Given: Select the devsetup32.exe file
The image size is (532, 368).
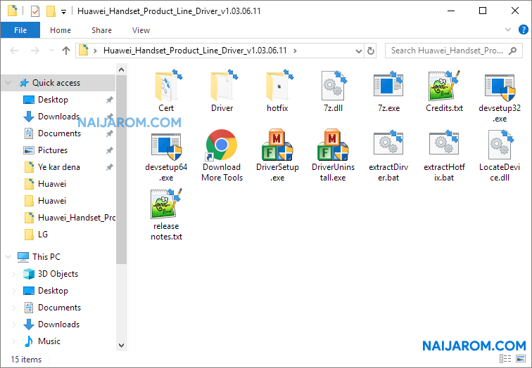Looking at the screenshot, I should click(500, 96).
